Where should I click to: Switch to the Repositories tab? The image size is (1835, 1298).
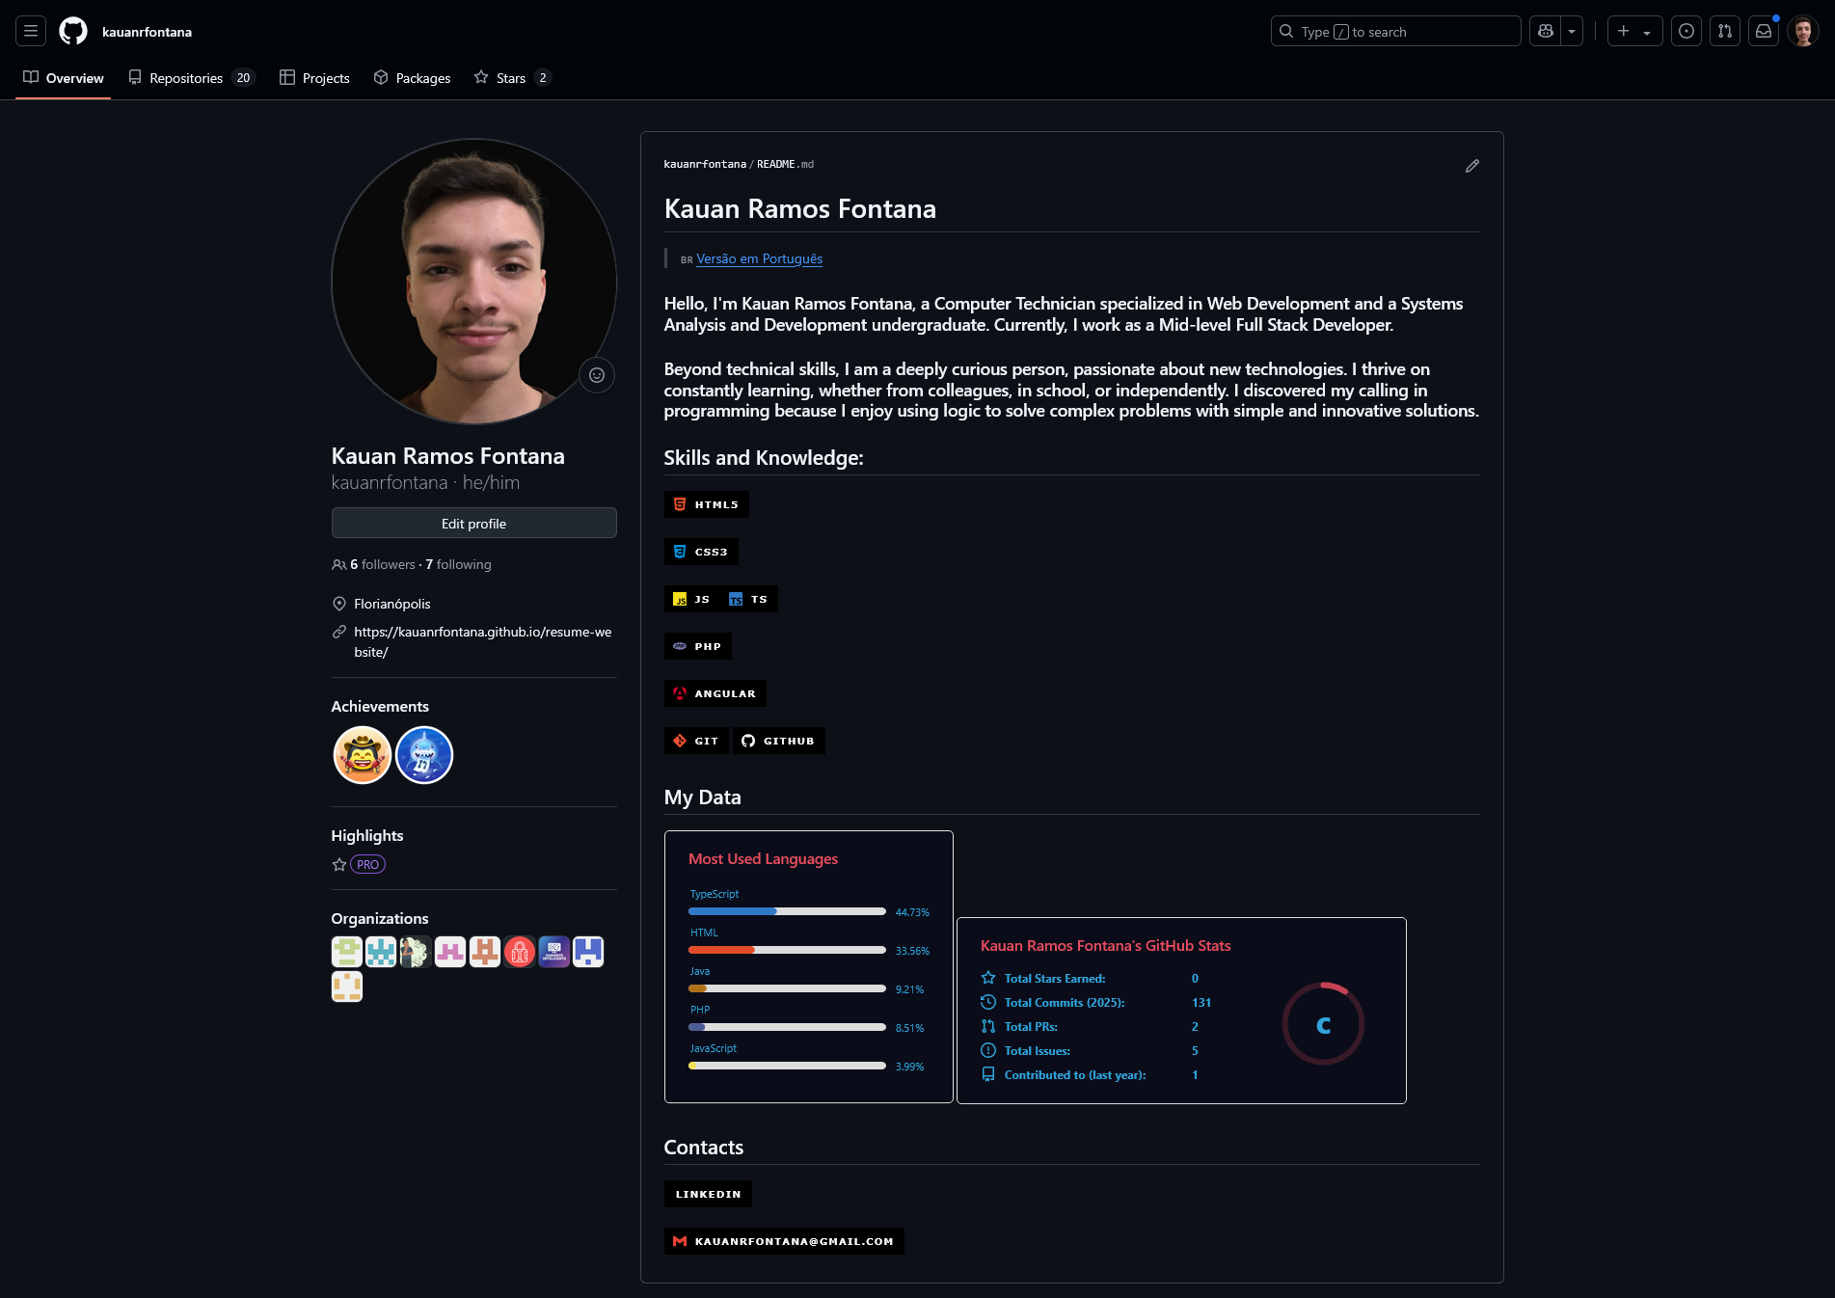191,78
